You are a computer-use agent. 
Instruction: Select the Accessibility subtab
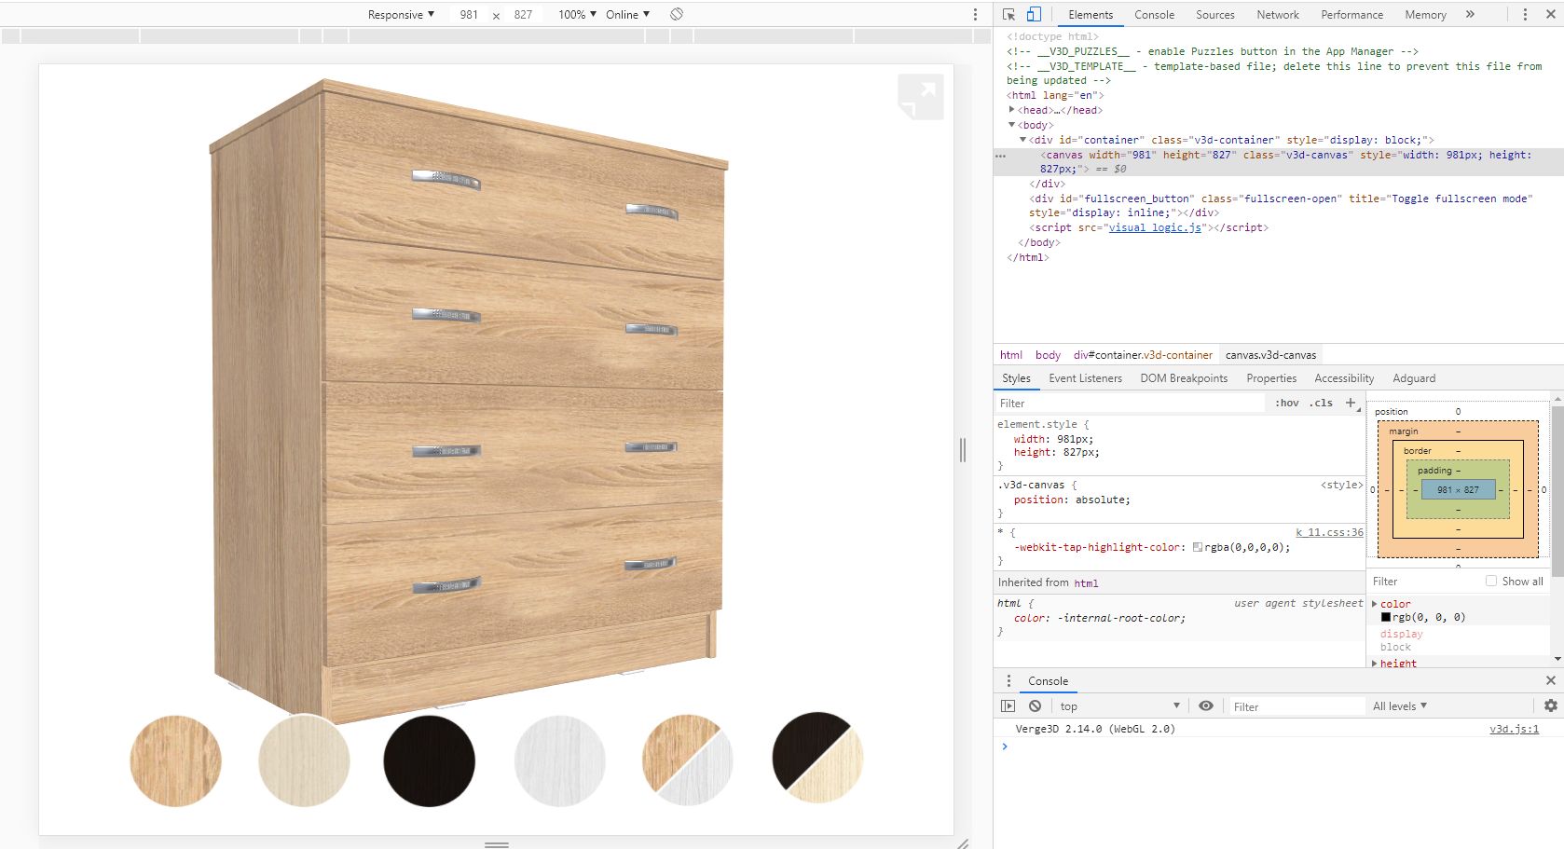pos(1344,377)
